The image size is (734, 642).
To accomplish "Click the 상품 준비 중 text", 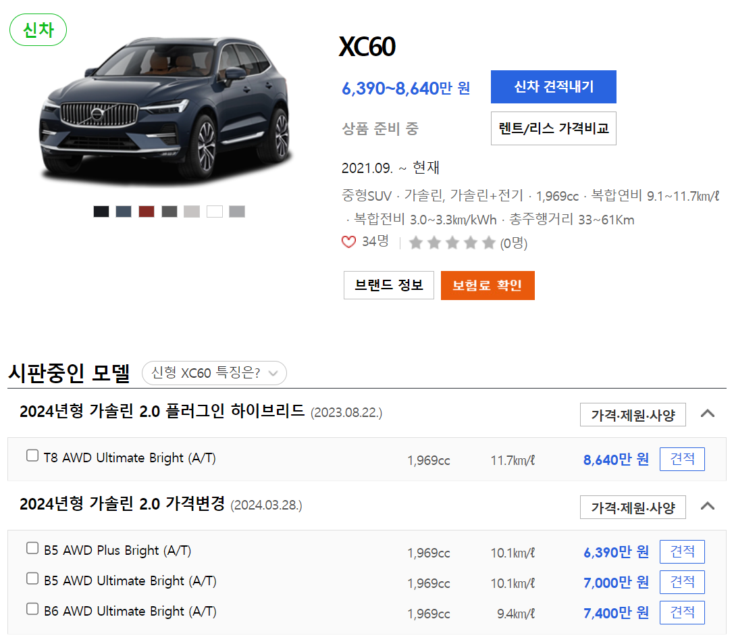I will coord(380,128).
